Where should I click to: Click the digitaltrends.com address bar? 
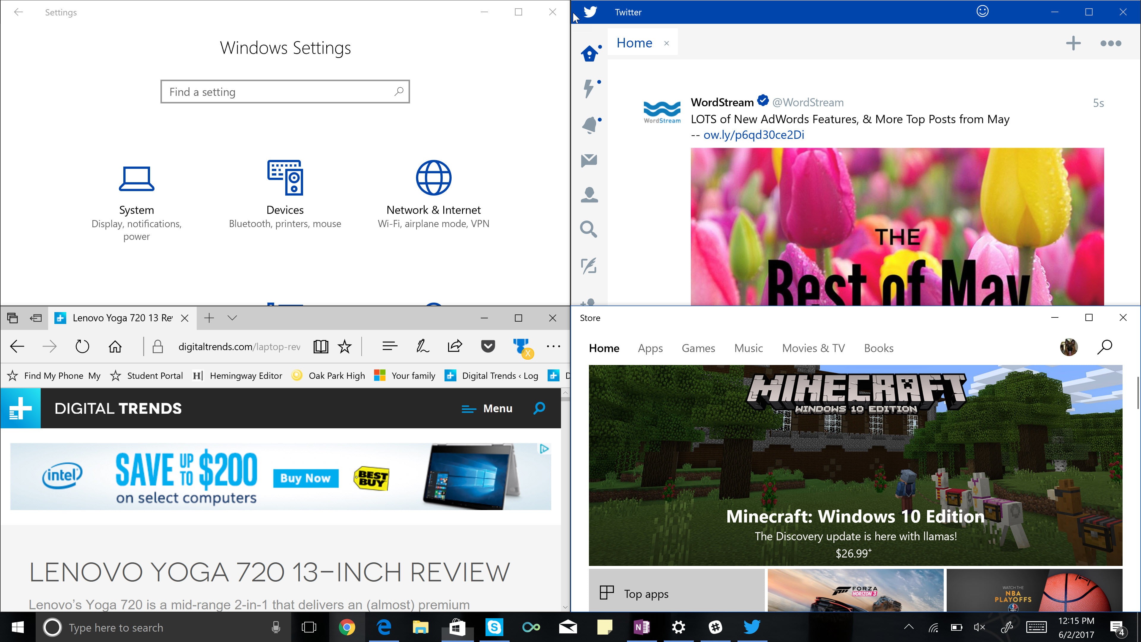tap(239, 347)
